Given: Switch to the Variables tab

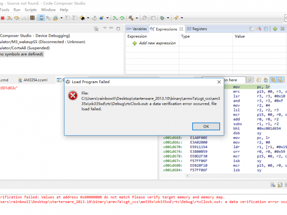Looking at the screenshot, I should click(137, 29).
